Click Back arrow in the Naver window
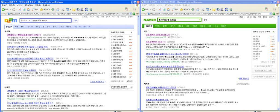Screen dimensions: 280x112 (143, 10)
